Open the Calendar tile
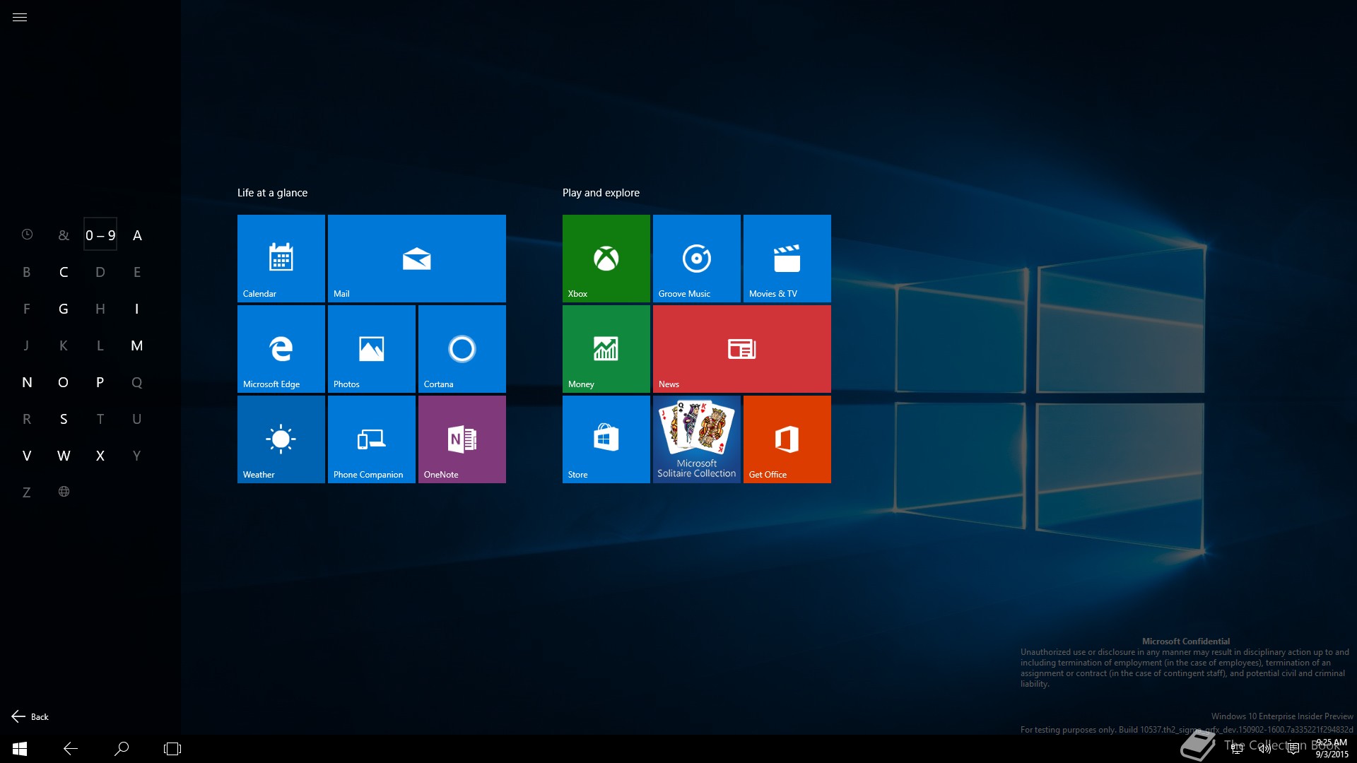1357x763 pixels. [281, 259]
